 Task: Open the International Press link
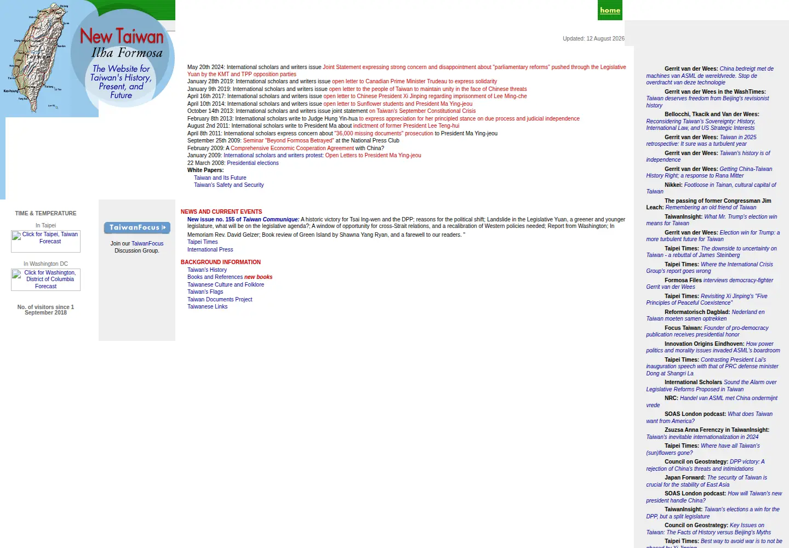coord(210,250)
